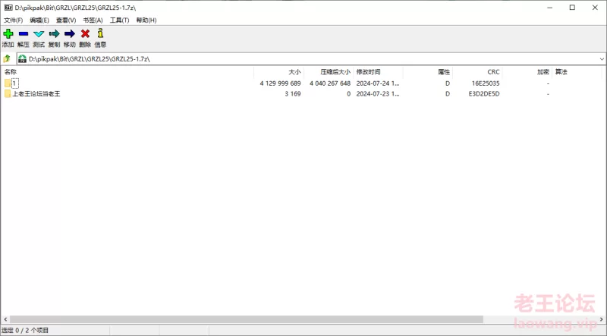Click the horizontal scrollbar thumb
Screen dimensions: 607x336
[246, 319]
